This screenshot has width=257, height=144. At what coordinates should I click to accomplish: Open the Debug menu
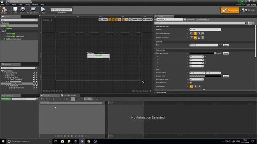click(27, 4)
